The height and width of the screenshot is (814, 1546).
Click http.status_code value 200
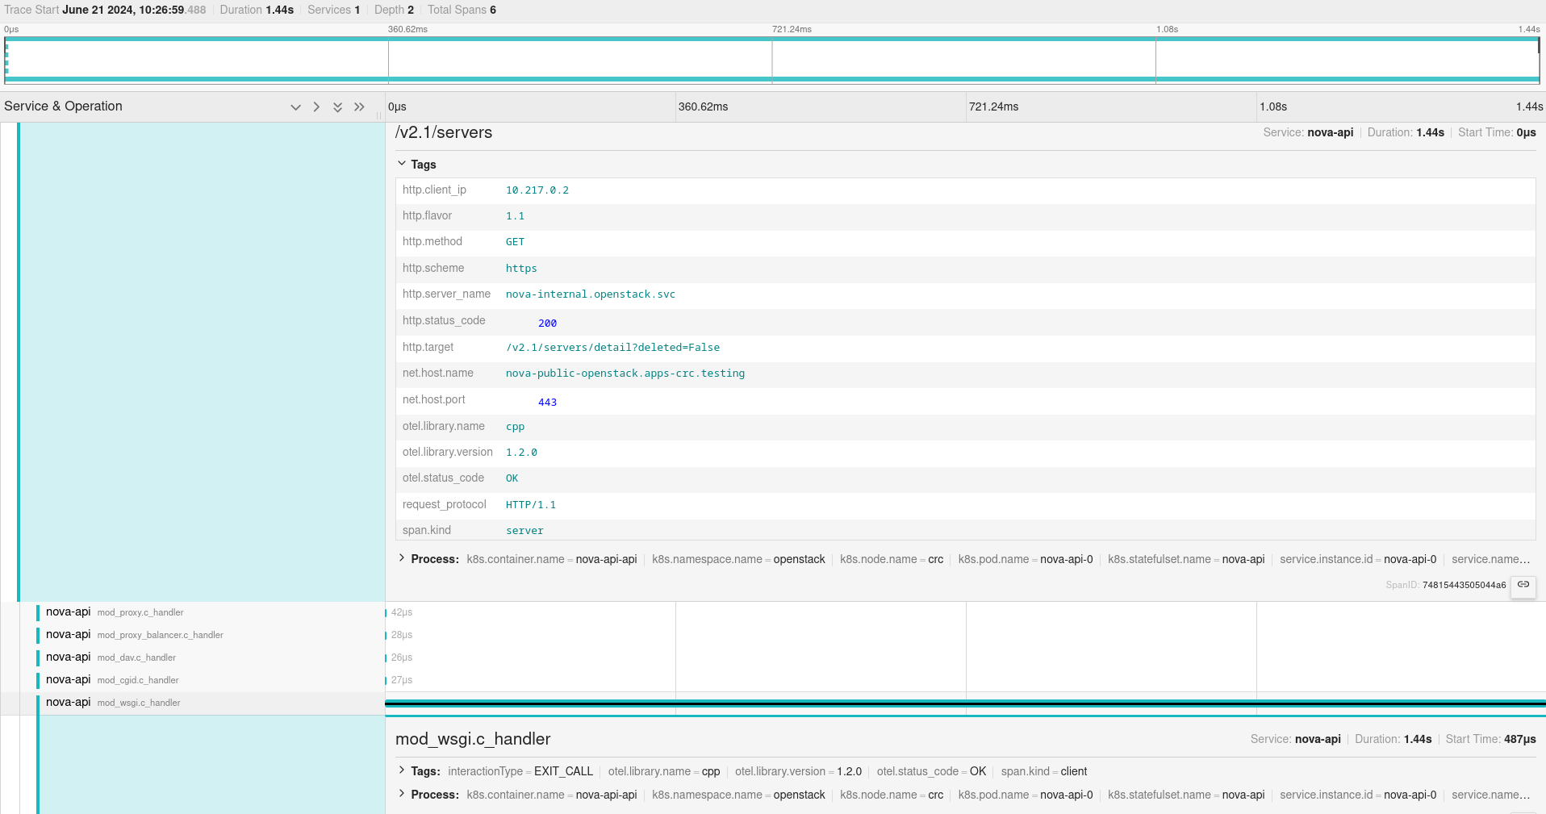(547, 324)
